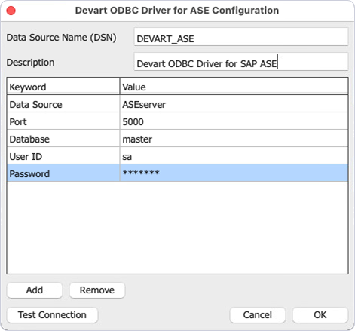The image size is (355, 331).
Task: Click the Add button
Action: [35, 290]
